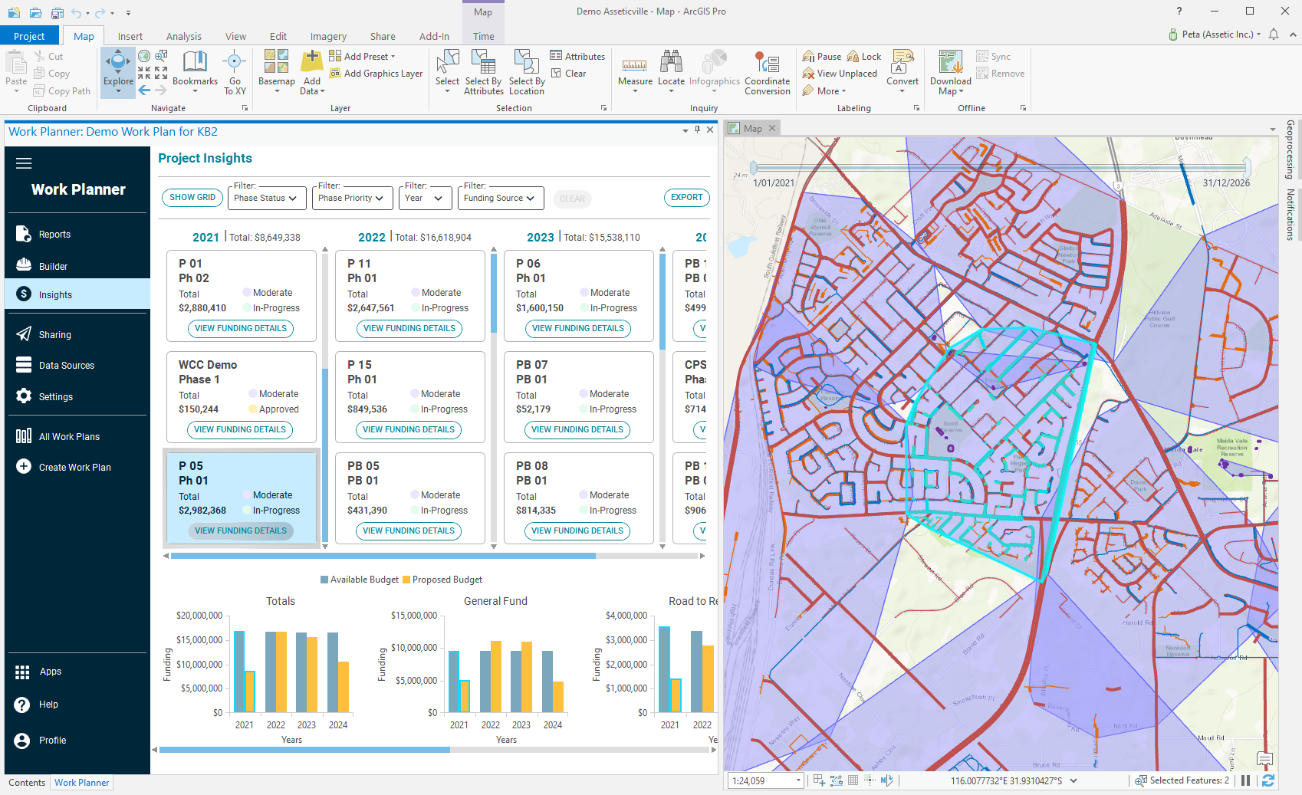Activate the Measure tool
This screenshot has height=795, width=1302.
[x=634, y=71]
